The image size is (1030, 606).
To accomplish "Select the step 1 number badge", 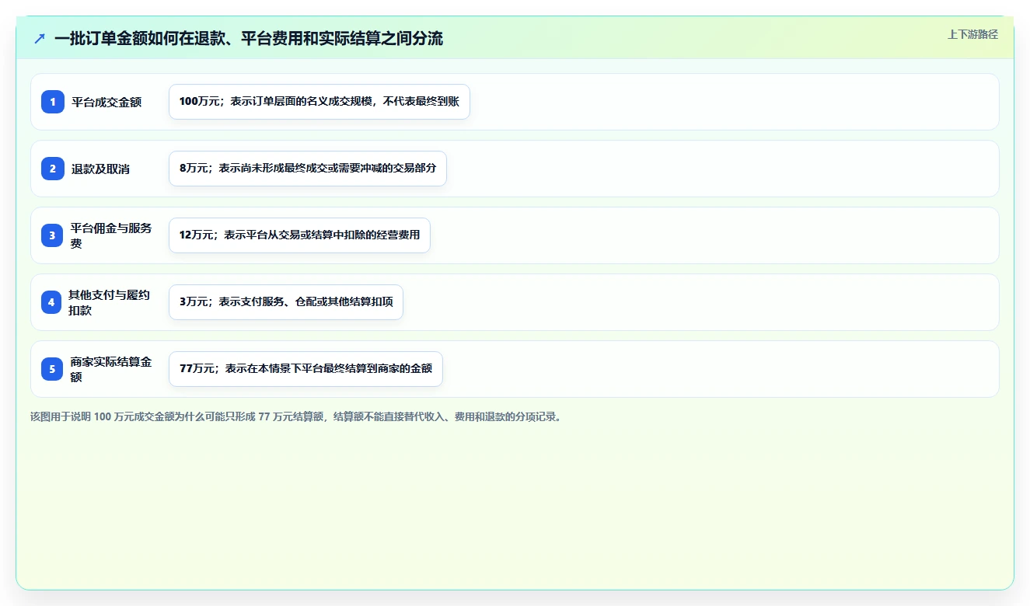I will 53,102.
